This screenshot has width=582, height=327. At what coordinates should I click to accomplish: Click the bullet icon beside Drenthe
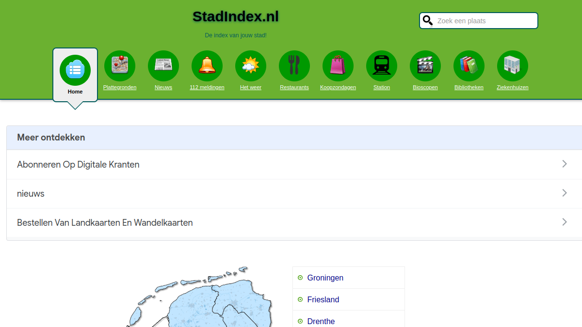click(x=300, y=321)
